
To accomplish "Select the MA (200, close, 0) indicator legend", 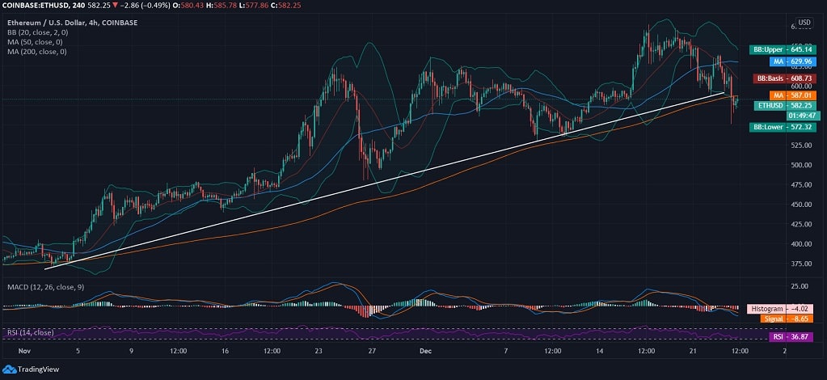I will (37, 52).
